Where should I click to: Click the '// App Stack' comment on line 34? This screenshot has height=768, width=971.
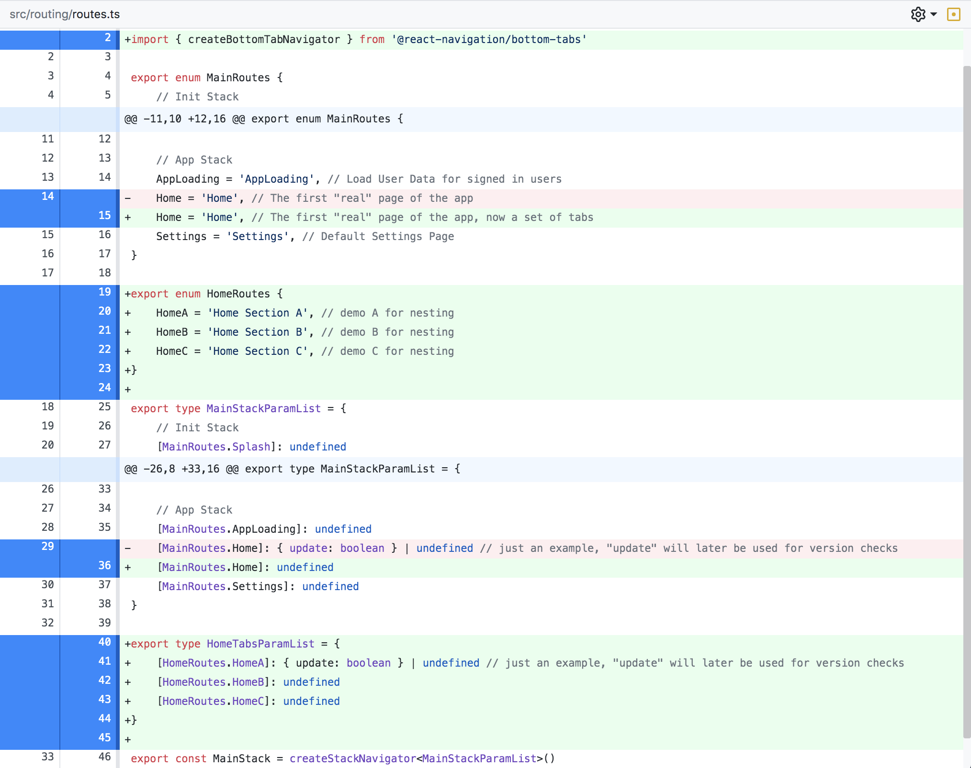point(194,510)
